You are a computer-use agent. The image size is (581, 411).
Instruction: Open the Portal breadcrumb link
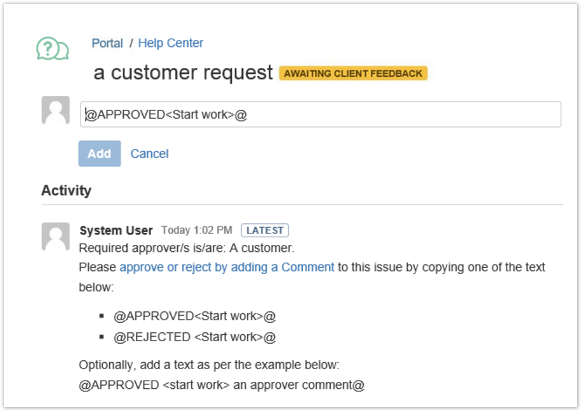(x=107, y=43)
